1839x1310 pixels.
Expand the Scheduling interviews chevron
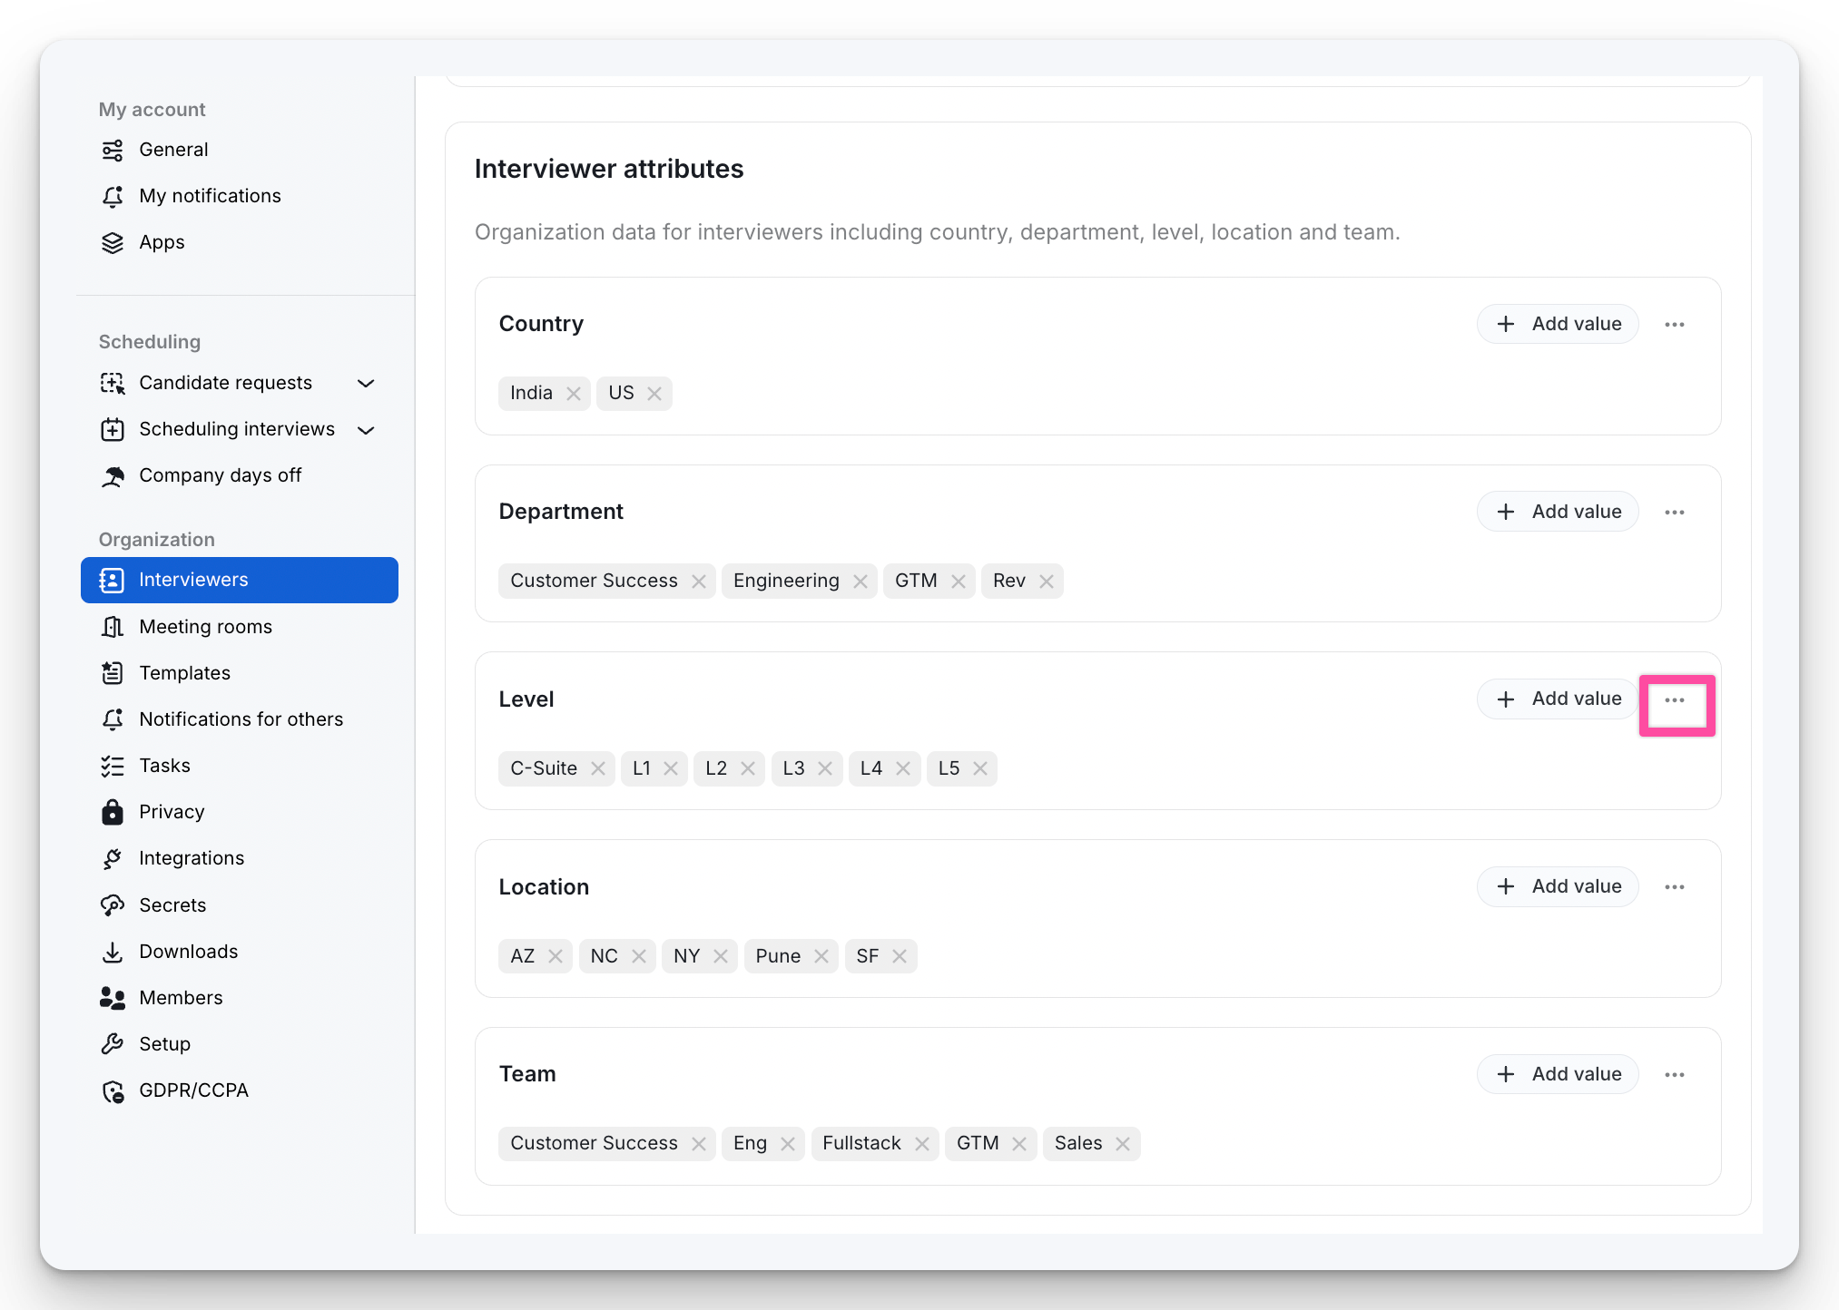367,429
